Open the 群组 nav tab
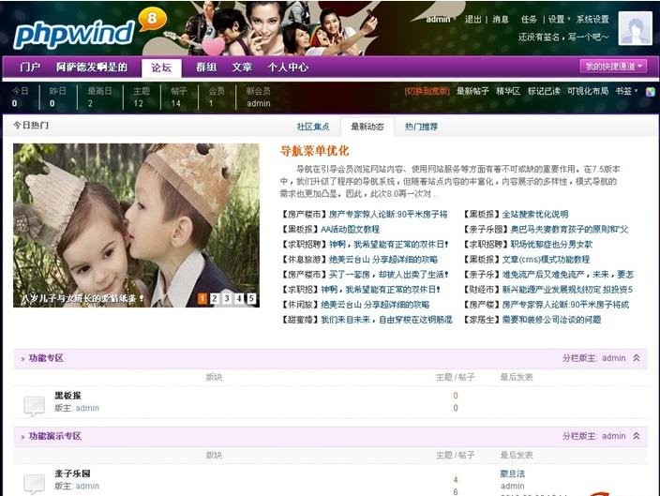Image resolution: width=660 pixels, height=496 pixels. [206, 68]
